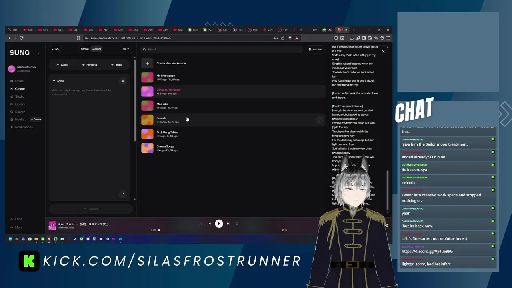Click the share icon in the address bar

[283, 38]
